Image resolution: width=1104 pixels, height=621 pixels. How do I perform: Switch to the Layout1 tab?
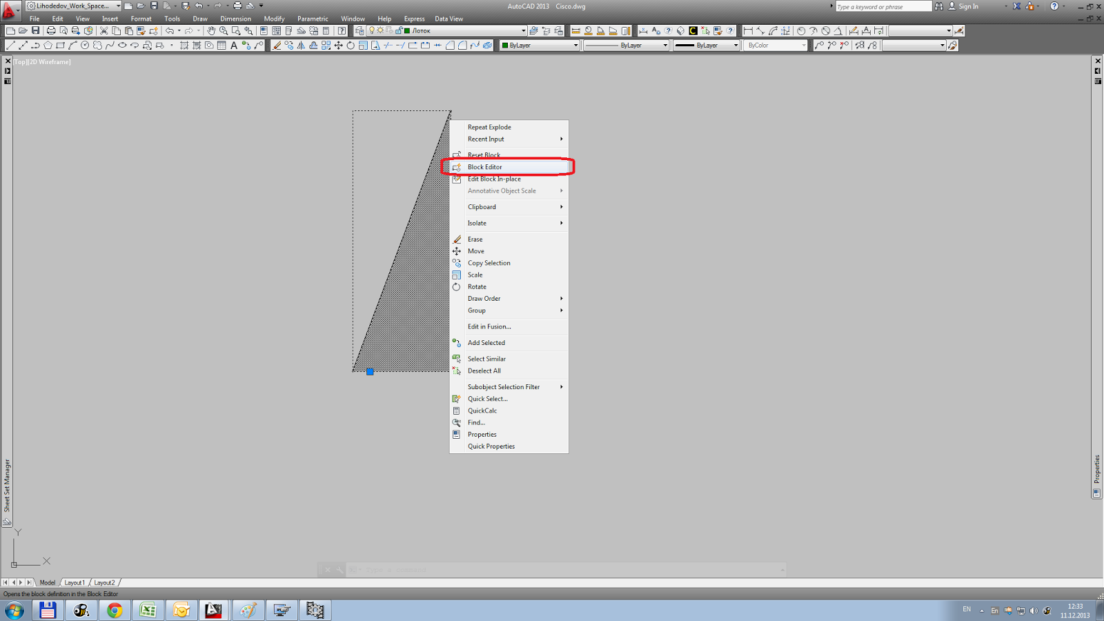pos(75,583)
